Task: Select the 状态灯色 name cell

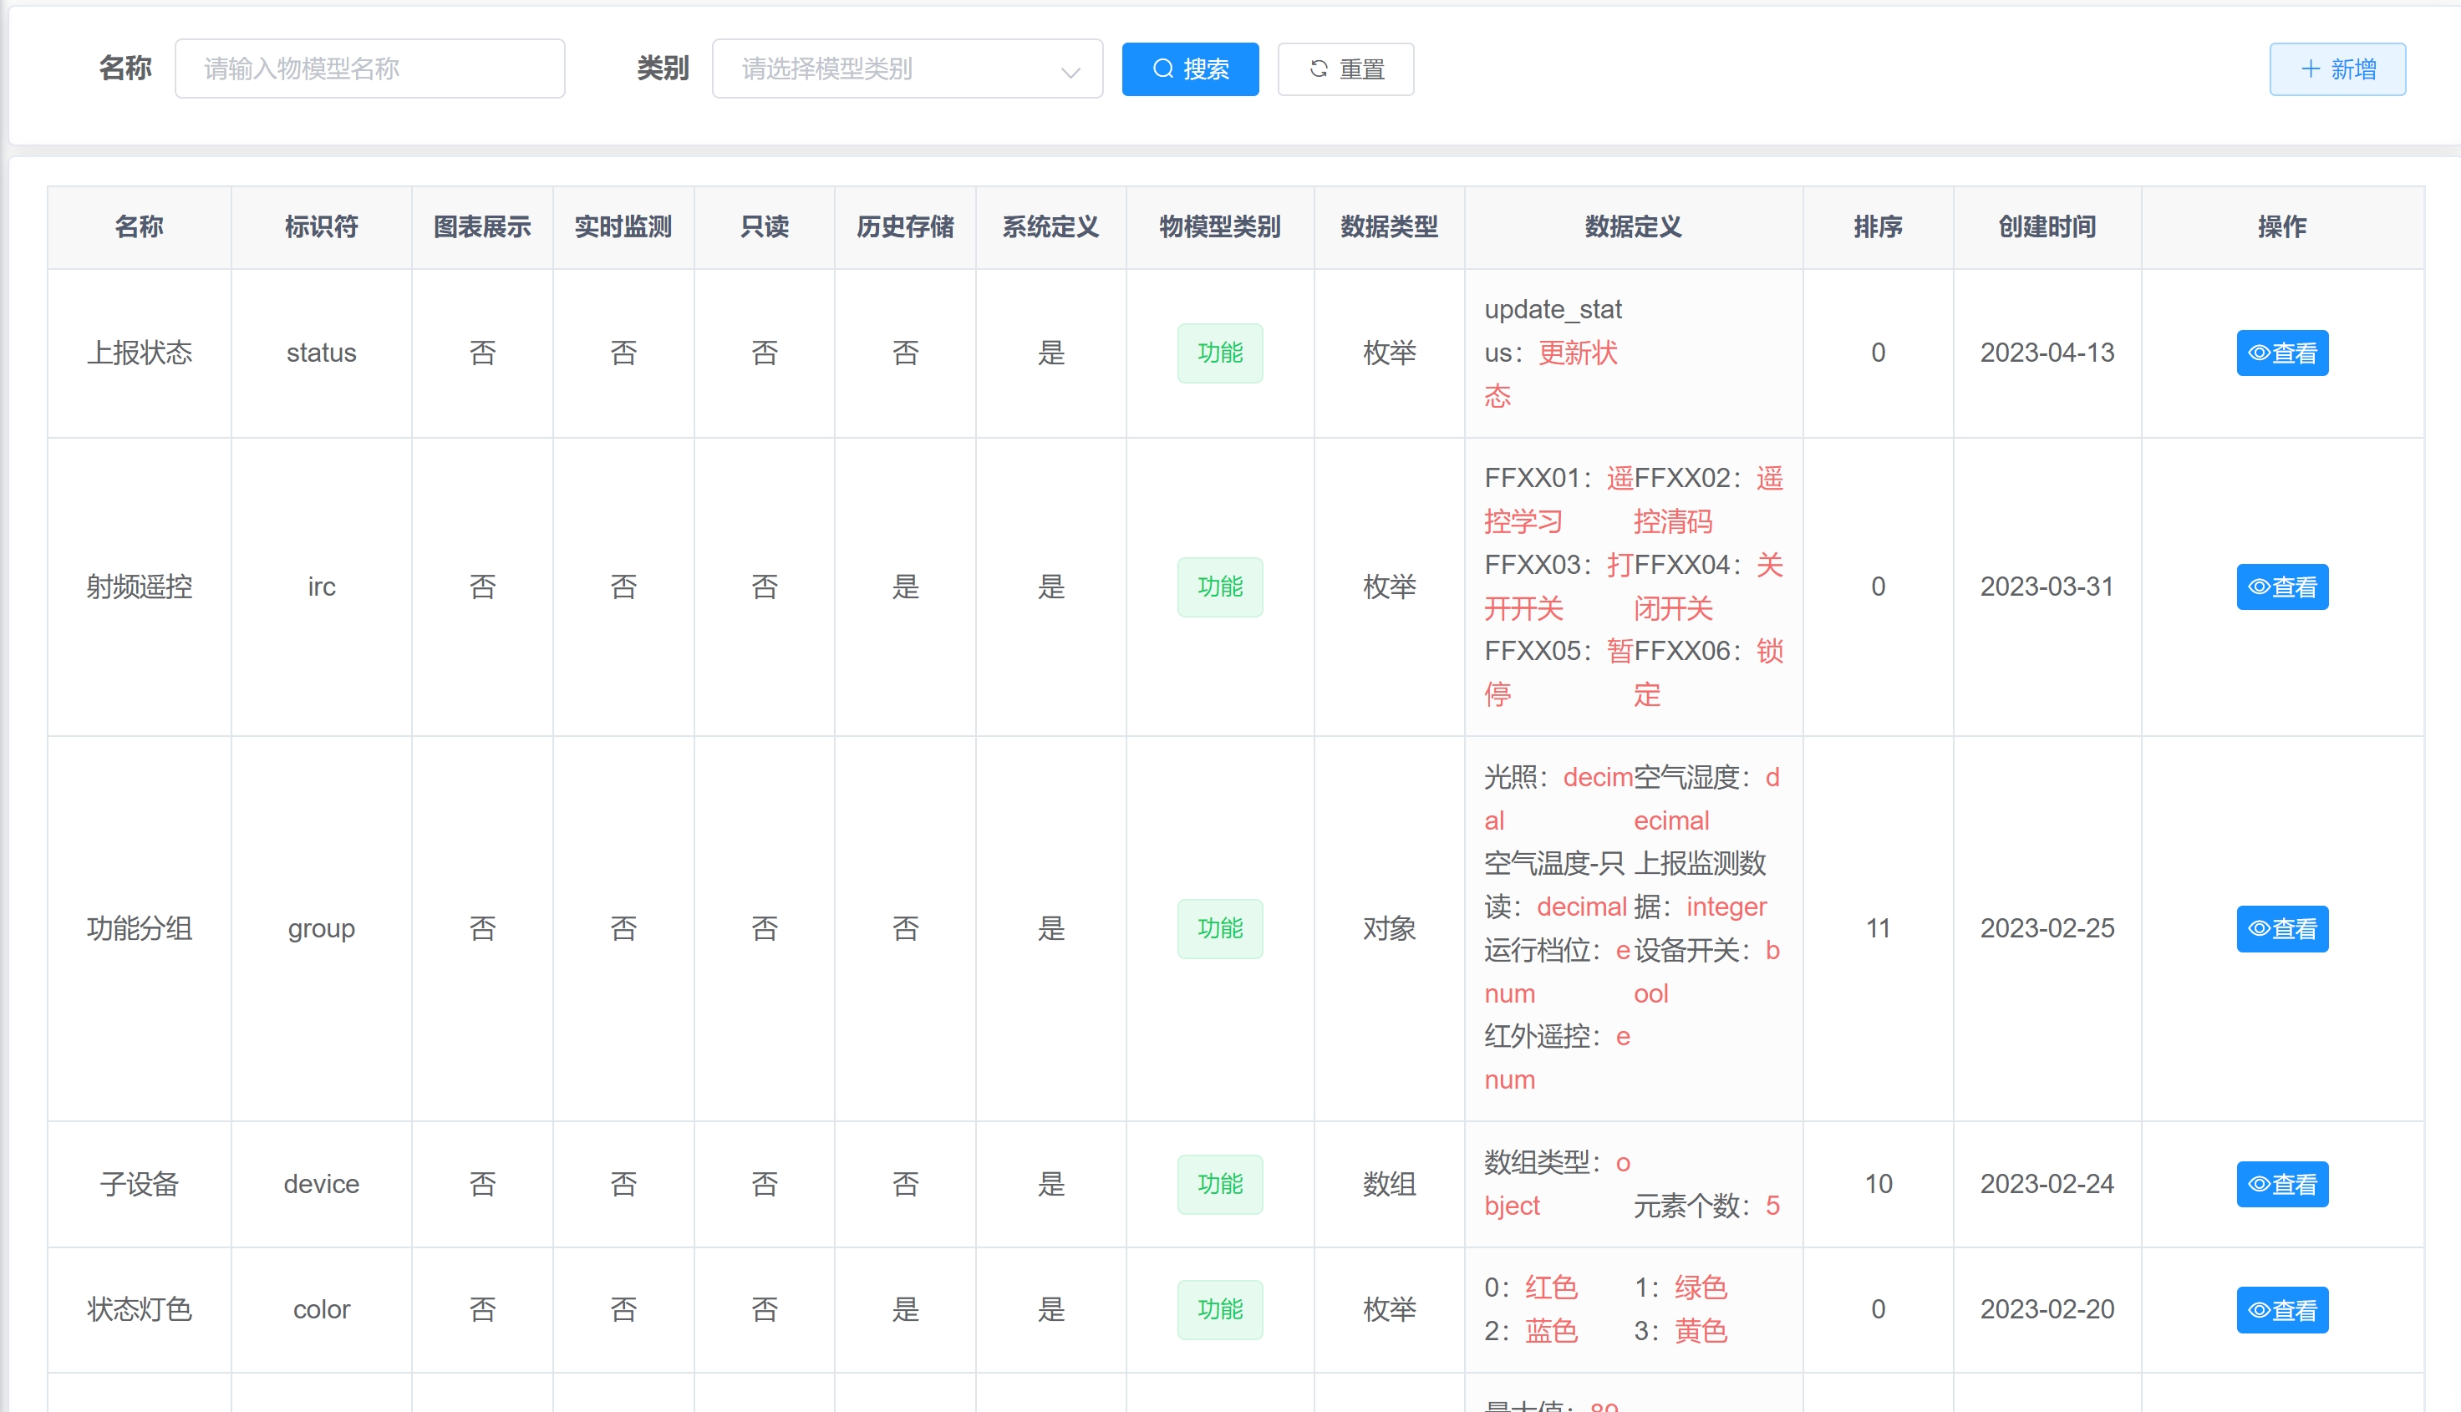Action: tap(139, 1310)
